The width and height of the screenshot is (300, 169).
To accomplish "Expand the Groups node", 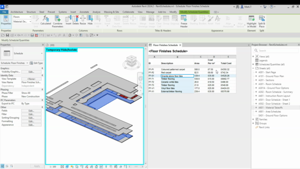I will point(253,123).
